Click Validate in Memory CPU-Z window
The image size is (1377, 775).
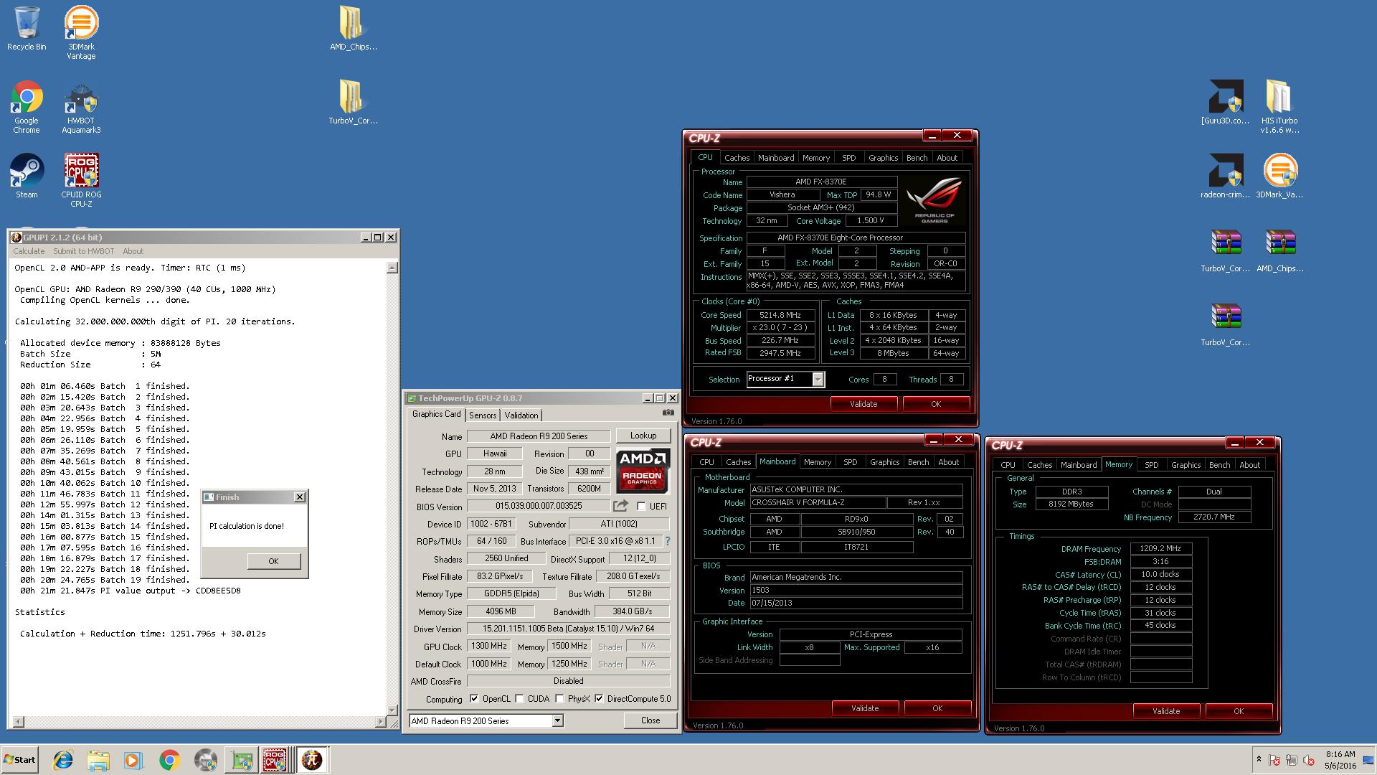point(1165,711)
